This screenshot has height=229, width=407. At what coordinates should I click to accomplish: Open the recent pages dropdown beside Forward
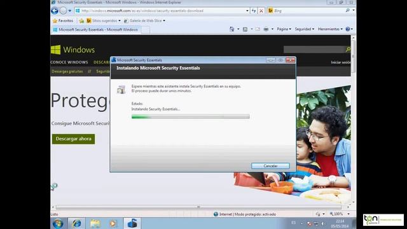pos(69,11)
